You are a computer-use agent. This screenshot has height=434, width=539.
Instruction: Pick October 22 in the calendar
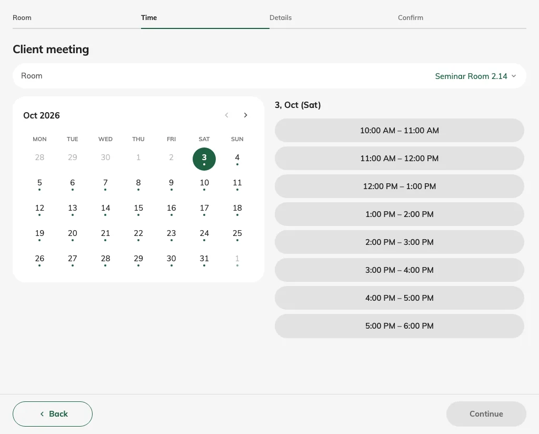click(x=138, y=234)
